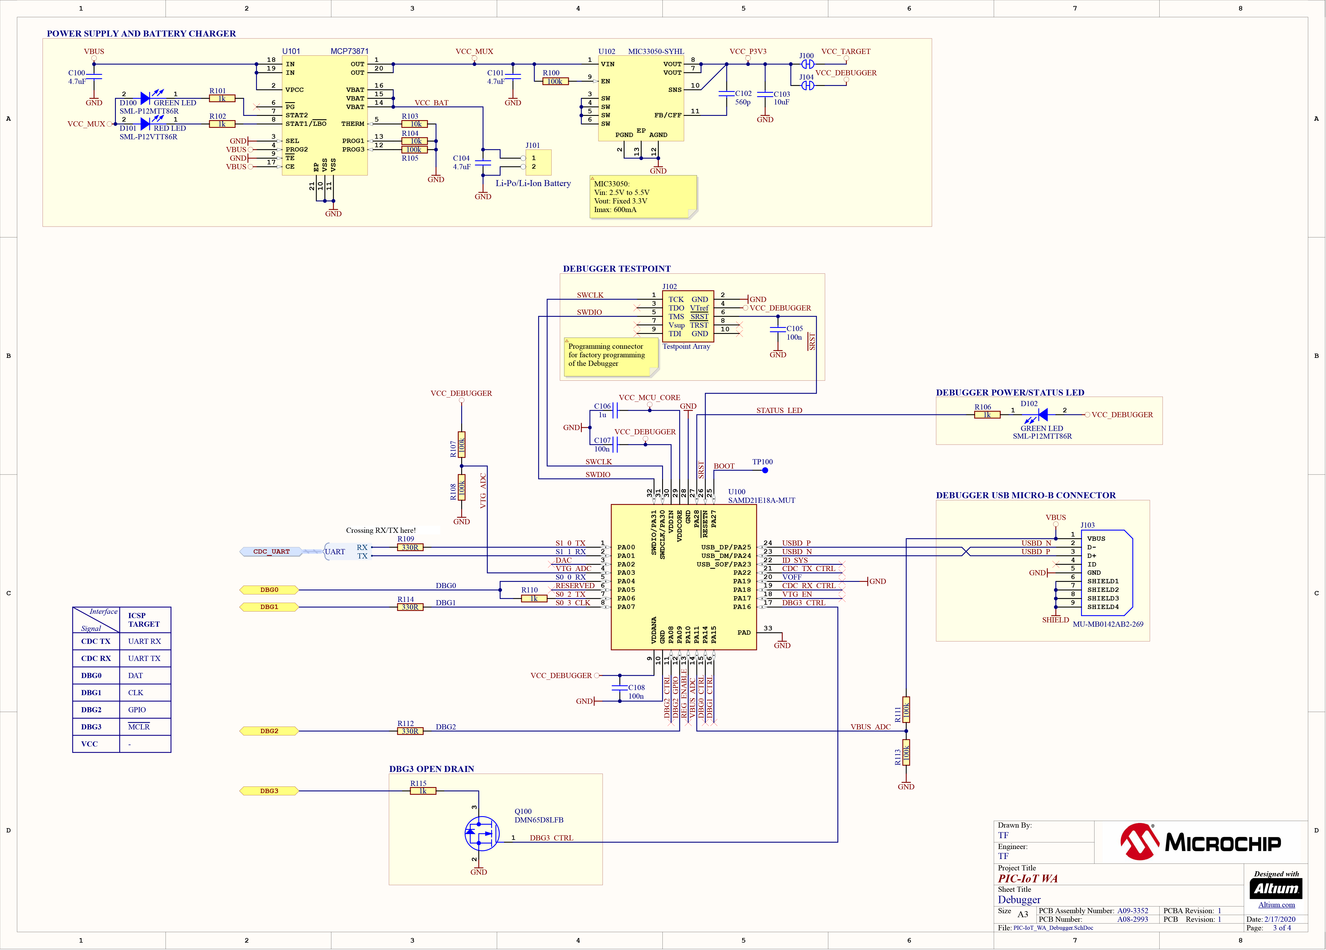Click the Altium logo under Designed with
Screen dimensions: 1326x950
(1276, 889)
